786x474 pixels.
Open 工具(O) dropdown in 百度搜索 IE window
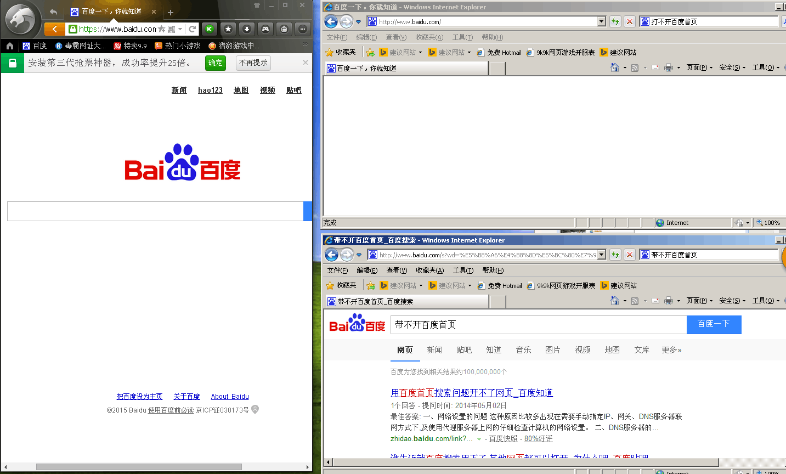[766, 301]
